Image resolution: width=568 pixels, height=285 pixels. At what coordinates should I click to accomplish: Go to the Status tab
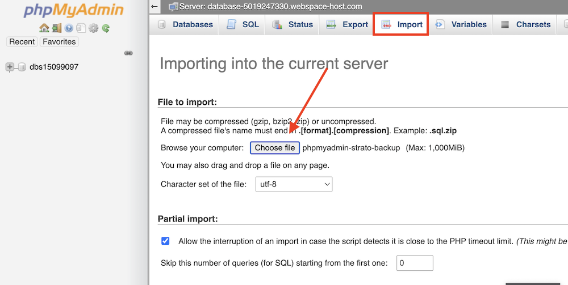(x=293, y=24)
